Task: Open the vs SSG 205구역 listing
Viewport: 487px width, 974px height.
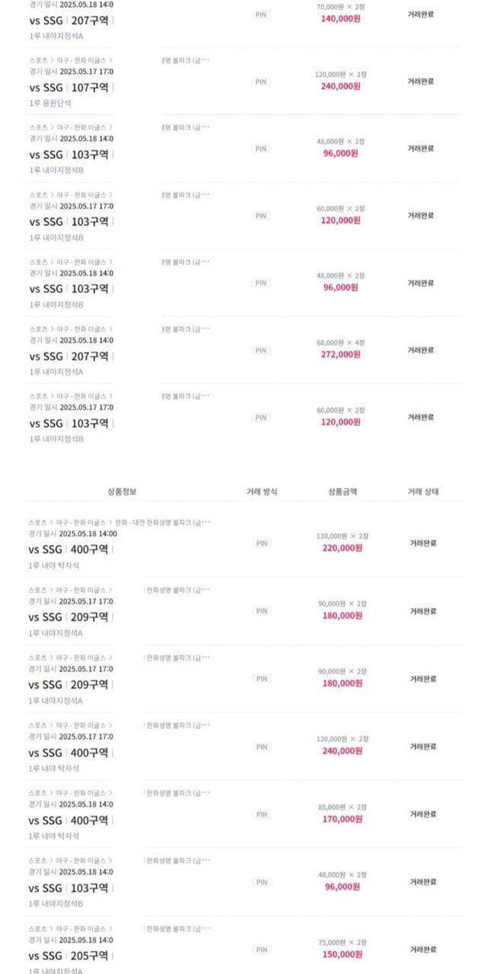Action: click(x=69, y=956)
